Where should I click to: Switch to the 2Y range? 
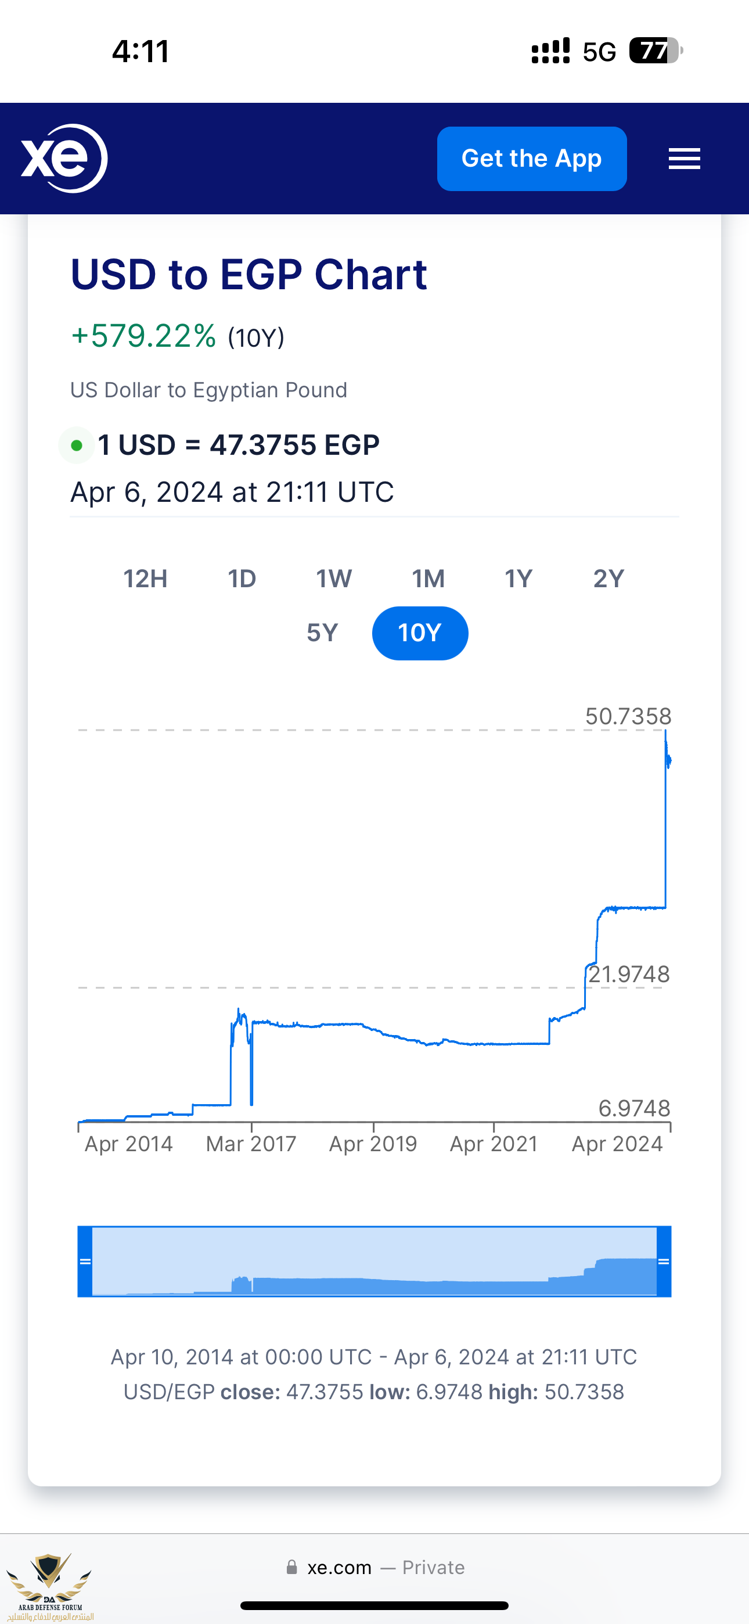(x=608, y=579)
